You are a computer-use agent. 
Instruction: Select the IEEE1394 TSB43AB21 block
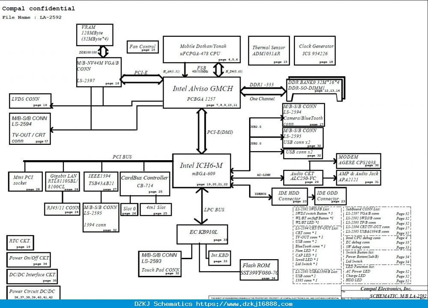click(x=101, y=182)
